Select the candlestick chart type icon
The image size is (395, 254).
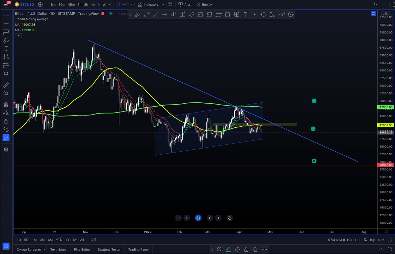pos(118,5)
